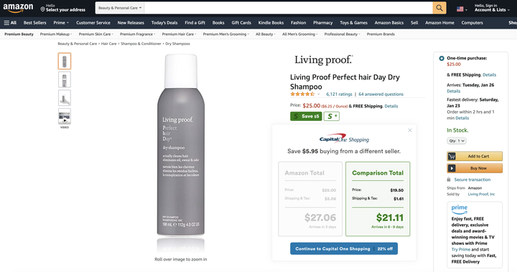Open the Premium Skin Care submenu
Image resolution: width=517 pixels, height=272 pixels.
coord(96,34)
